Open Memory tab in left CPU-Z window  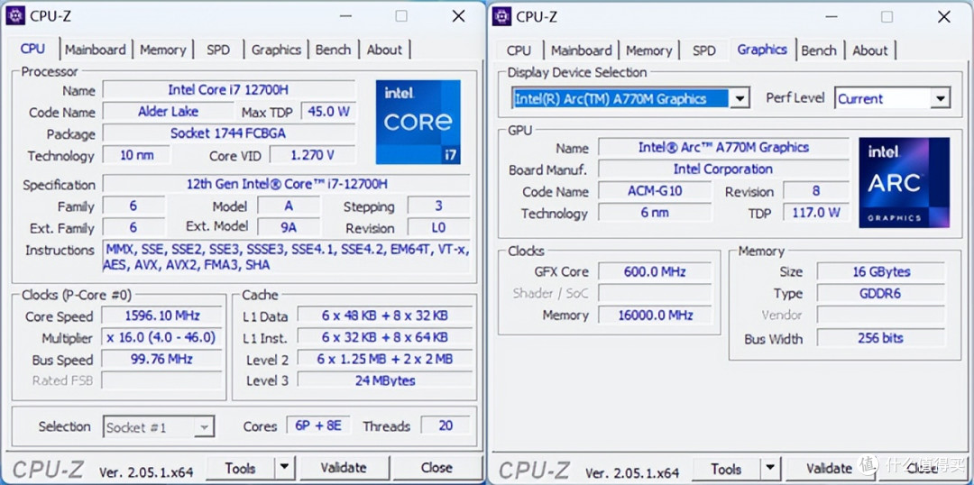click(x=162, y=50)
